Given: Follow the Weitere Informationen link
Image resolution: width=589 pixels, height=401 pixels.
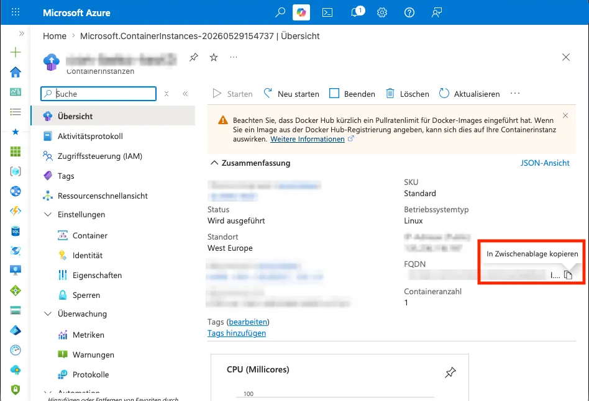Looking at the screenshot, I should coord(308,139).
